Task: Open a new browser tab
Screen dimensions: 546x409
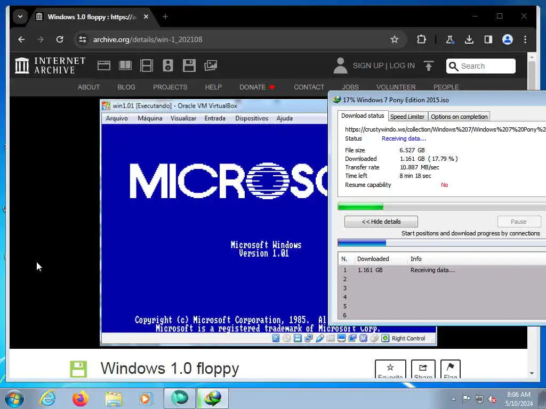Action: [x=165, y=17]
